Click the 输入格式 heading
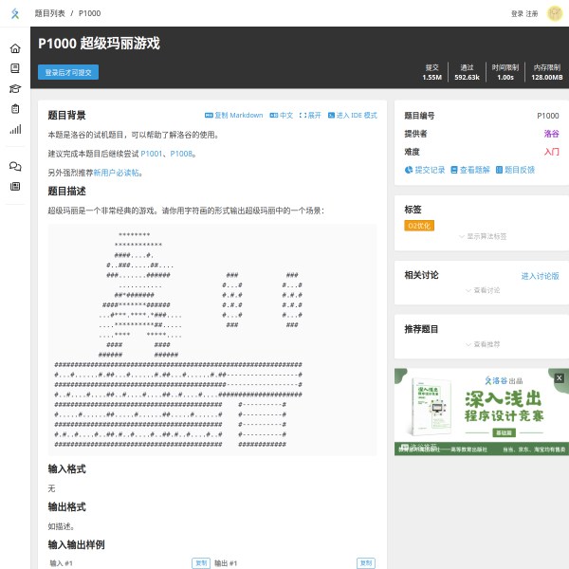Screen dimensions: 569x569 pyautogui.click(x=66, y=469)
